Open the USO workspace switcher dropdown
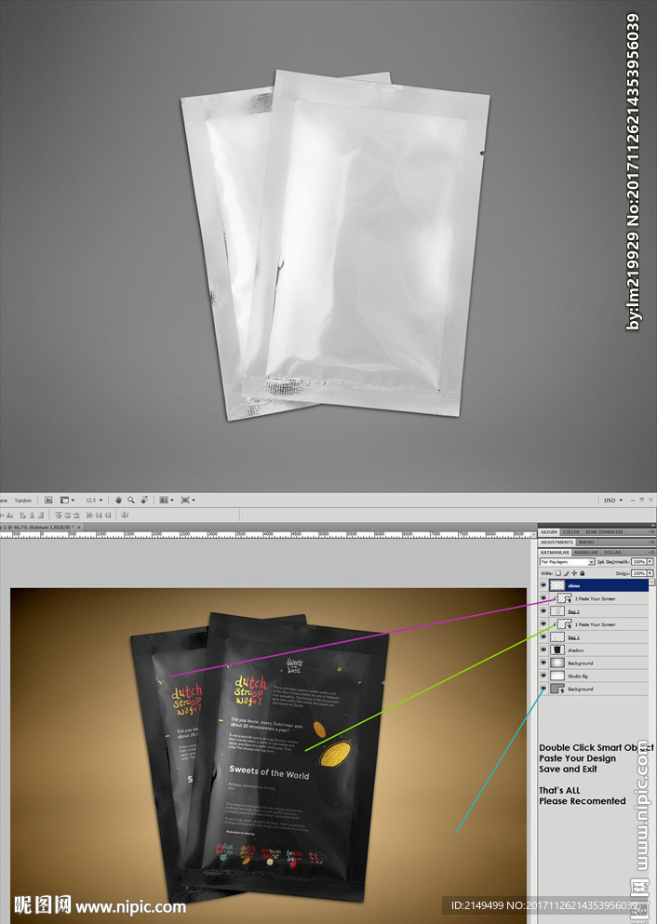This screenshot has height=924, width=657. 613,501
